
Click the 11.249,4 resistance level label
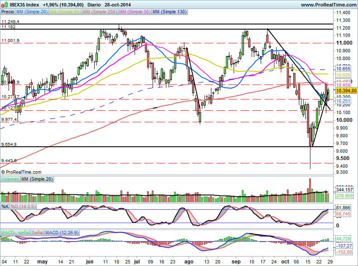pos(10,22)
